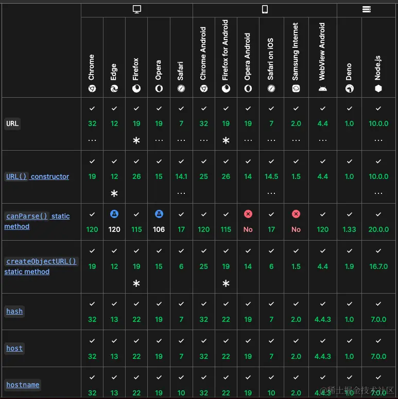Viewport: 398px width, 399px height.
Task: Click the Chrome browser icon
Action: pyautogui.click(x=92, y=88)
